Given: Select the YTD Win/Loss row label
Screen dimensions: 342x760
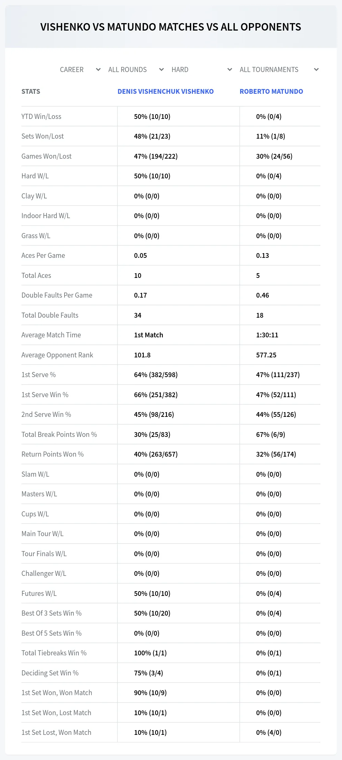Looking at the screenshot, I should click(41, 117).
